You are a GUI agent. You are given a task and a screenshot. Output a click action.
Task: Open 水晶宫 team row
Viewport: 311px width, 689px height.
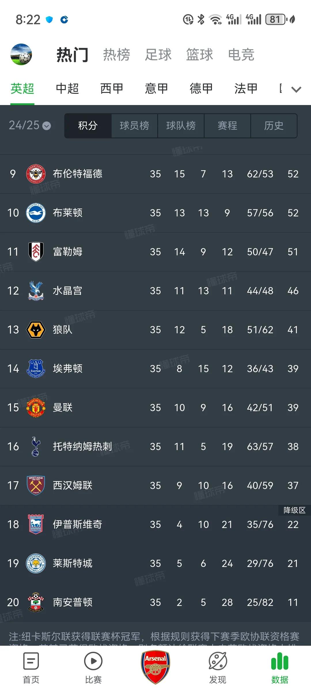pos(155,291)
